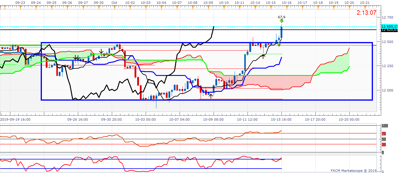
Task: Click the red countdown timer 2:13:07
Action: point(366,13)
